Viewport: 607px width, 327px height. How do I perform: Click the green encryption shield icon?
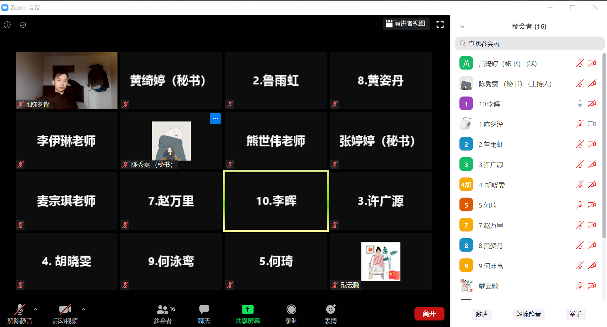pyautogui.click(x=23, y=25)
